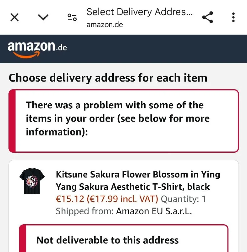Open the black T-shirt product thumbnail
Screen dimensions: 247x252
(x=32, y=182)
